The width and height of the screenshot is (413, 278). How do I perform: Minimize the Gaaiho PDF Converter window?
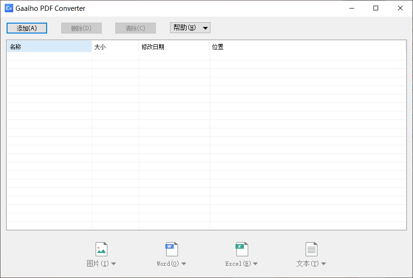(x=352, y=8)
